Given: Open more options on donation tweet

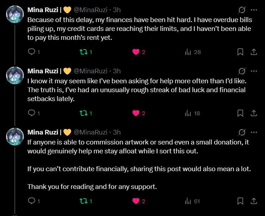Looking at the screenshot, I should pyautogui.click(x=254, y=132).
